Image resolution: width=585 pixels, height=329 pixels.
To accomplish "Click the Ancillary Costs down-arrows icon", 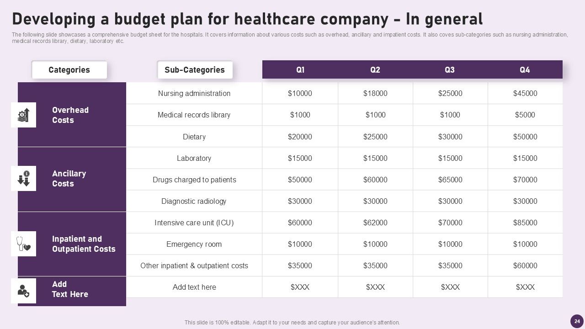I will pos(23,178).
